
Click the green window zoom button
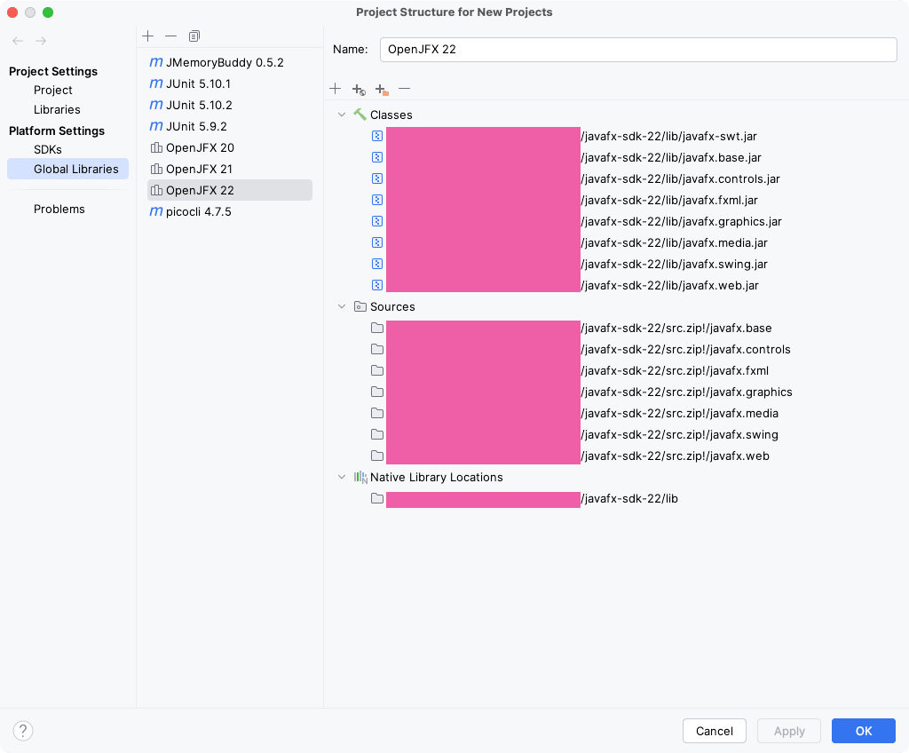(48, 12)
